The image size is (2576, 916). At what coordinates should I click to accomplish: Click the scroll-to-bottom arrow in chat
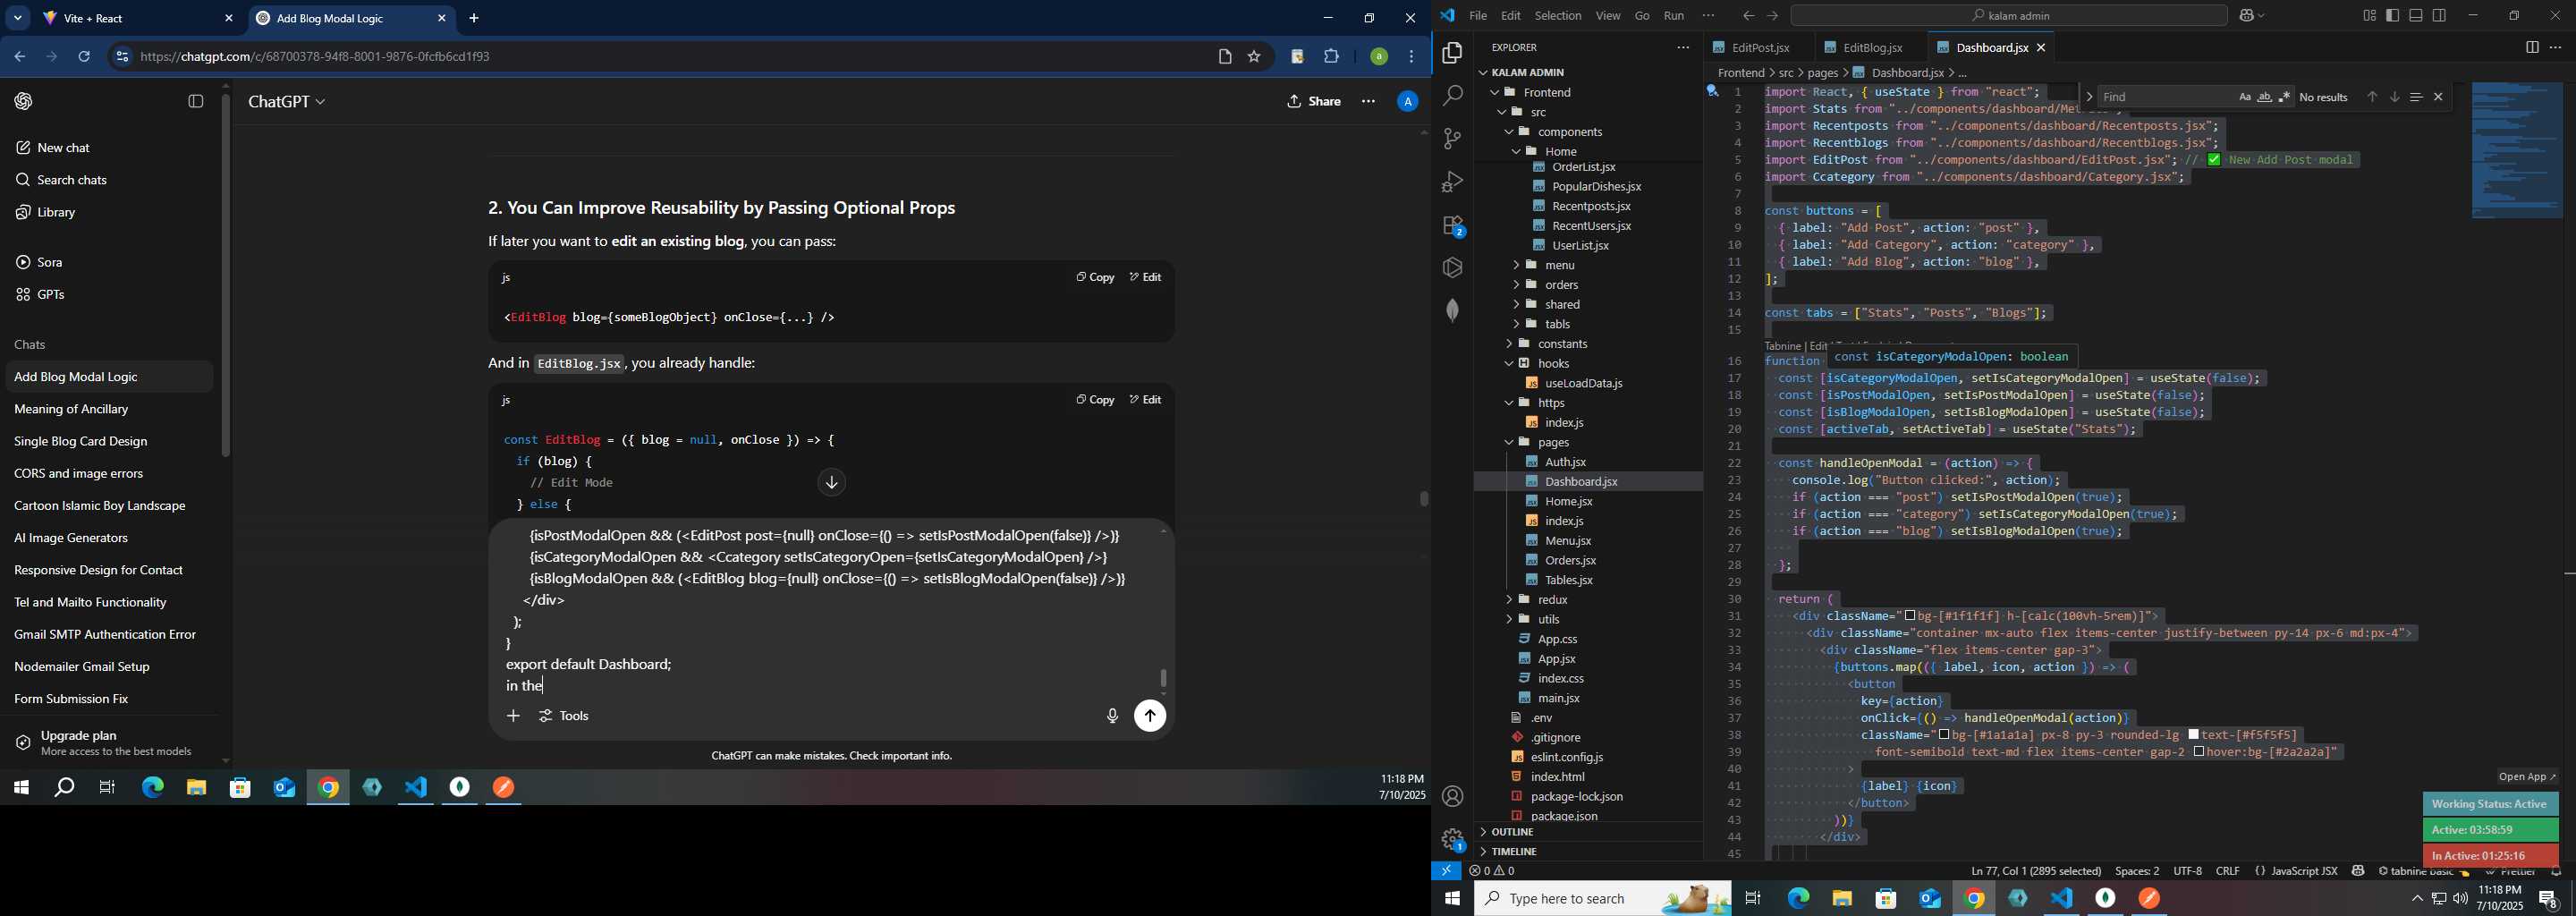click(x=831, y=483)
